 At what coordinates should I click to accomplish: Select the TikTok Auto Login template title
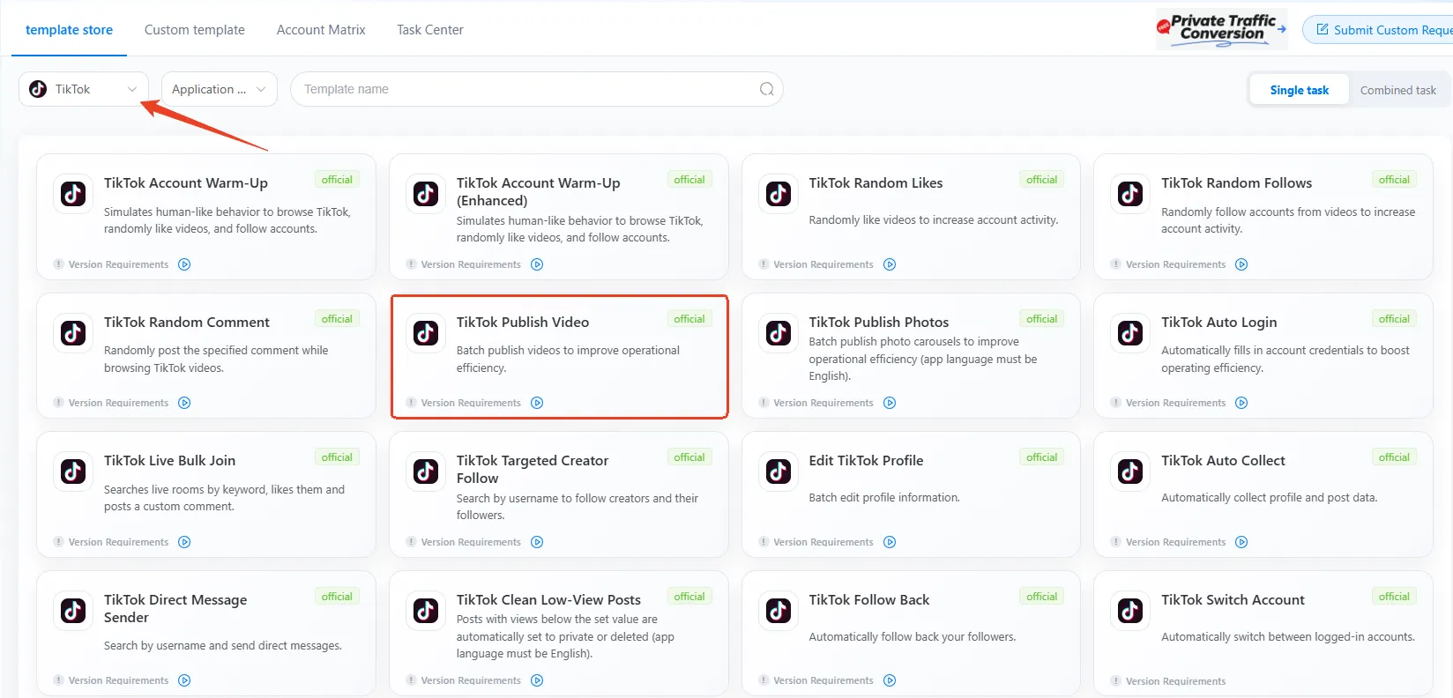point(1219,323)
